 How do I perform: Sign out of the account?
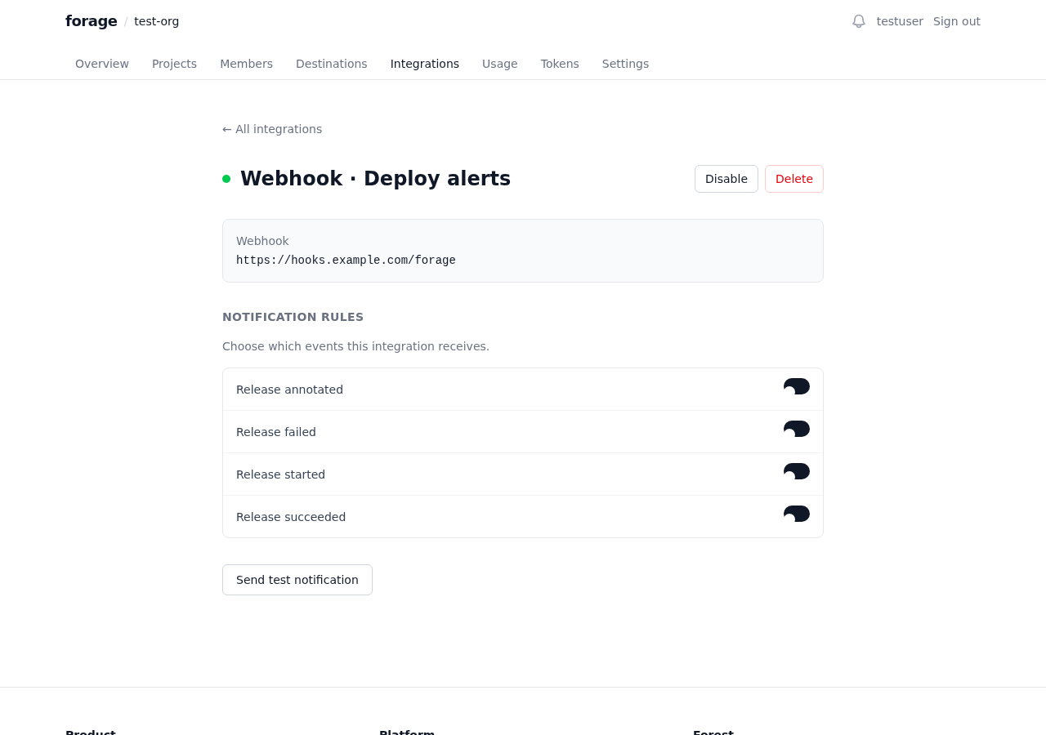(x=956, y=21)
